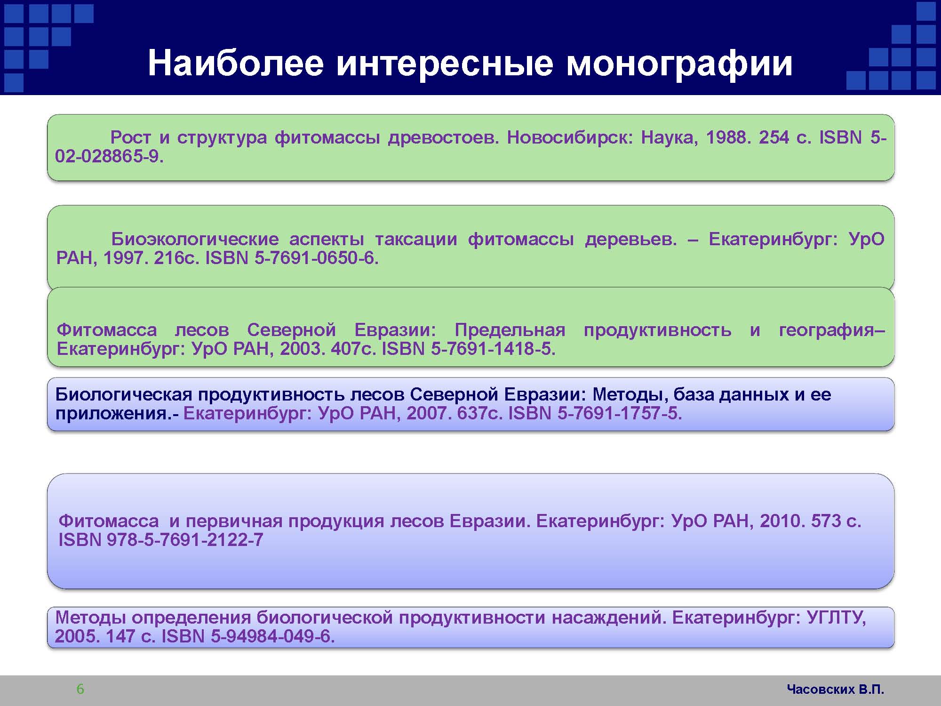Click ISBN 978-5-7691-2122-7 text
This screenshot has width=941, height=706.
click(x=161, y=540)
